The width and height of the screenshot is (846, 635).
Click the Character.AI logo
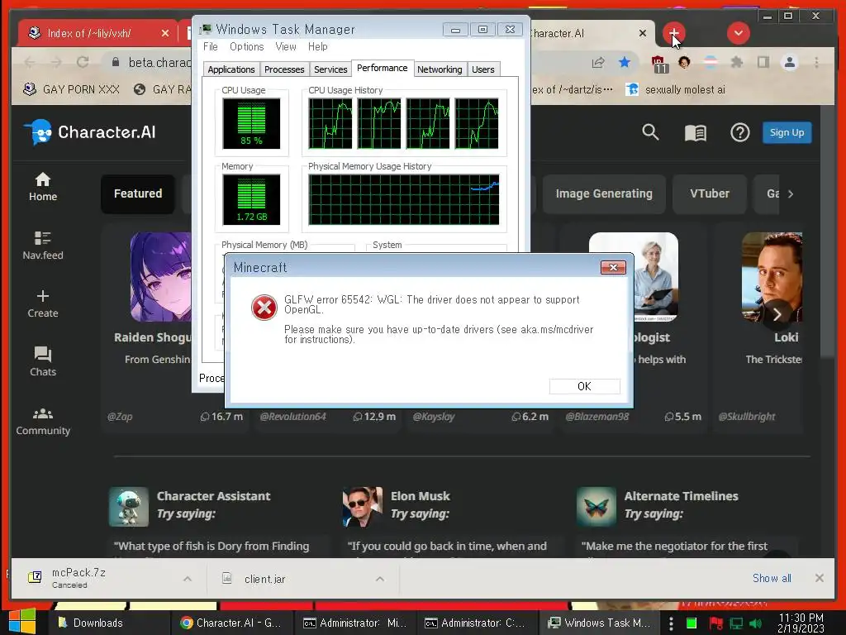[x=90, y=132]
